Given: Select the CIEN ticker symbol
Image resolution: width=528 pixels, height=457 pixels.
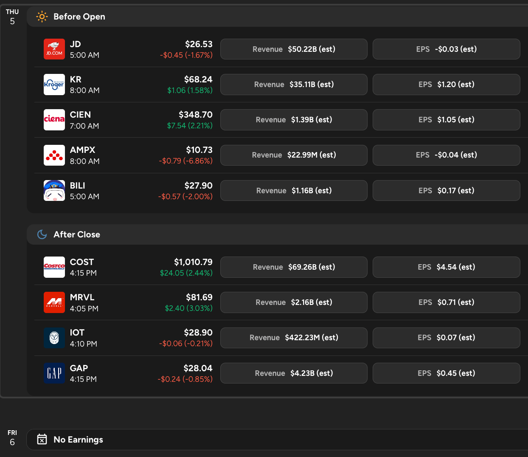Looking at the screenshot, I should tap(80, 115).
